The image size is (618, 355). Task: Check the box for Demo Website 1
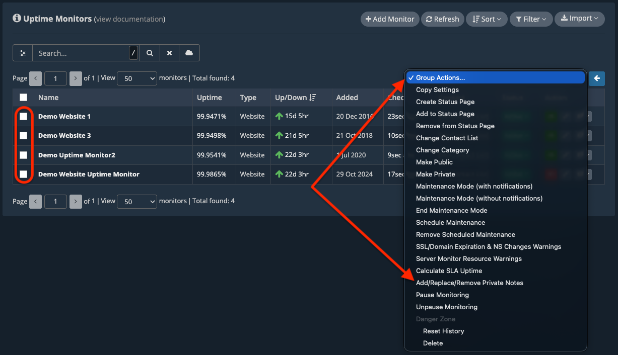coord(24,116)
